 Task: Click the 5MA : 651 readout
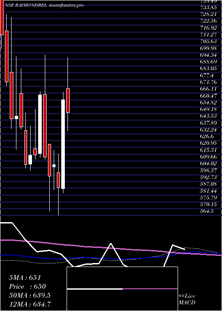tap(25, 278)
